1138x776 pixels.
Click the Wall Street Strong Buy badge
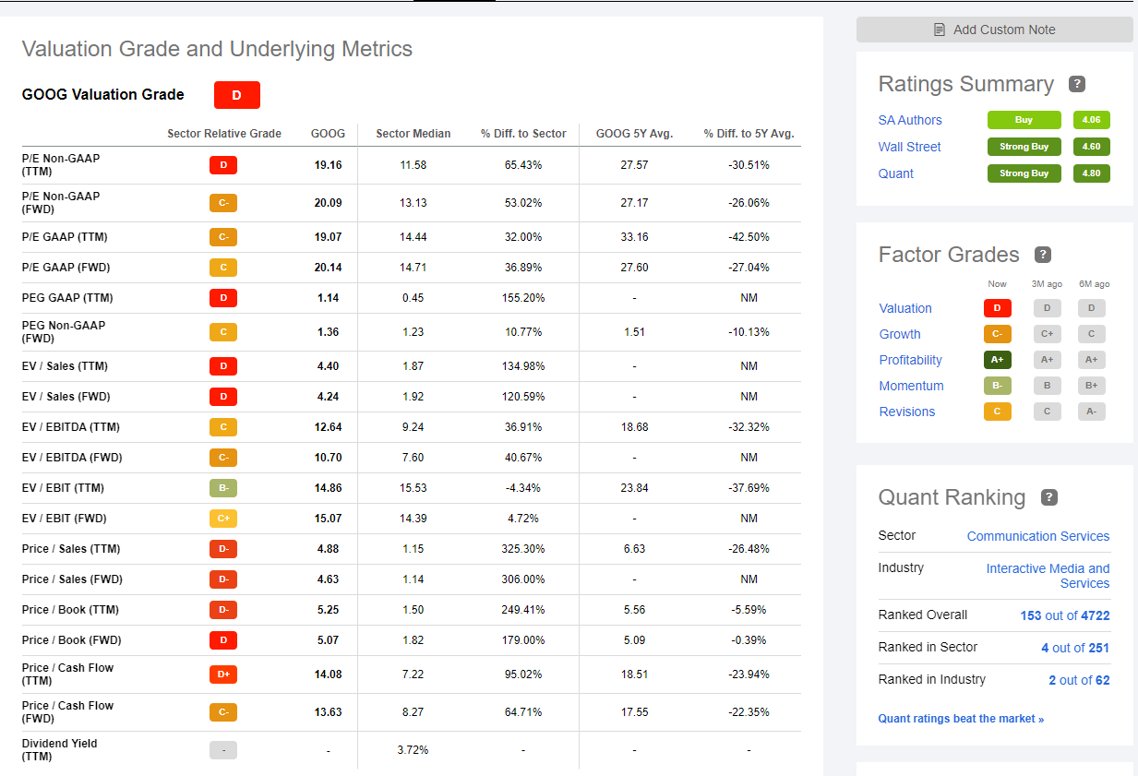[x=1024, y=147]
